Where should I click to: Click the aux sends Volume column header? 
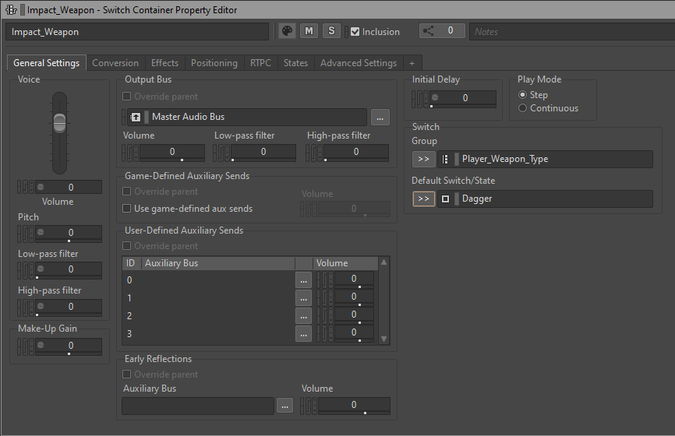click(345, 263)
